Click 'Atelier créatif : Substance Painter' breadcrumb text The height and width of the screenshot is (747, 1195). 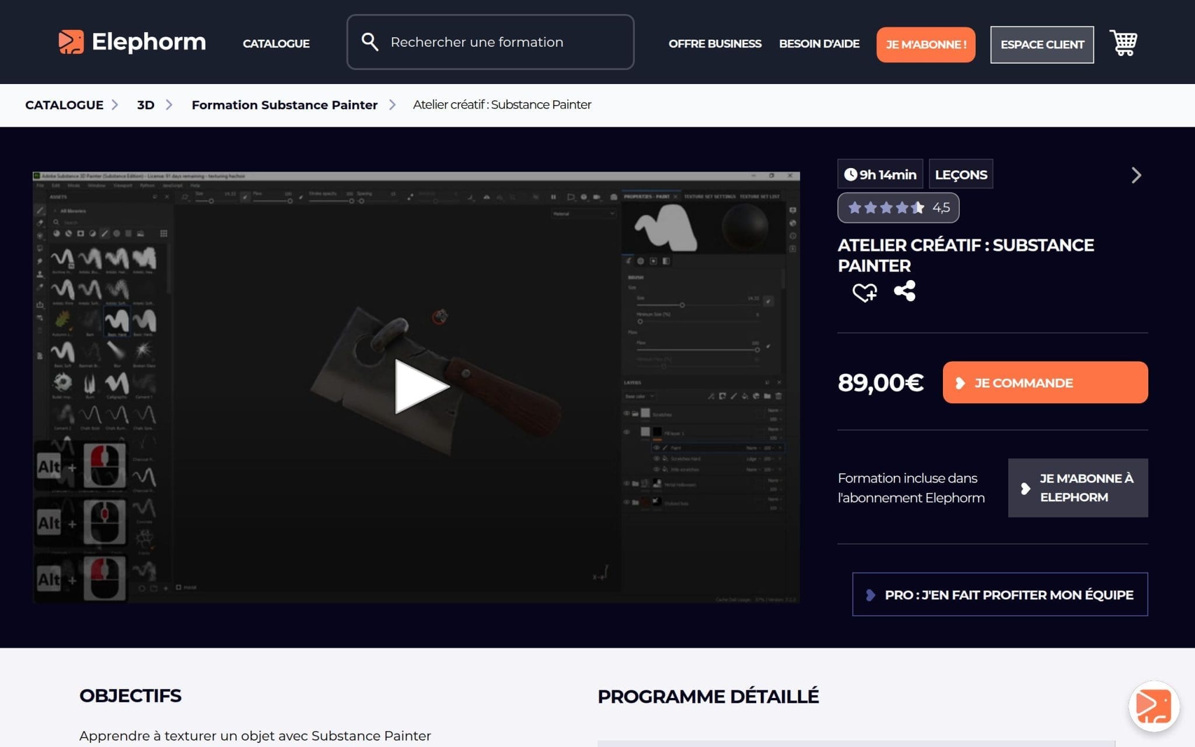point(502,105)
